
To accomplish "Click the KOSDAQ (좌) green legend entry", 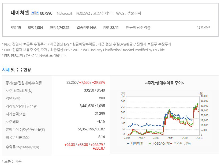I will [x=159, y=144].
